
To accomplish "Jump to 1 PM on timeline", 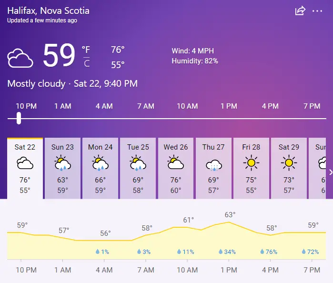I will tap(229, 106).
